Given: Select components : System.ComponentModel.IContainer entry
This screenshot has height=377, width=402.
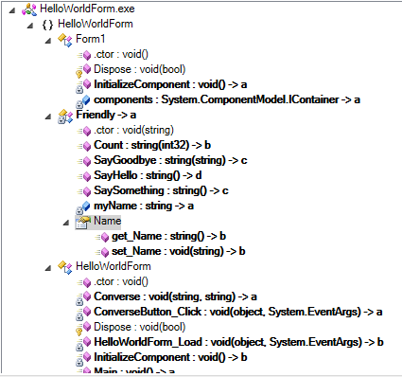Looking at the screenshot, I should [x=227, y=99].
